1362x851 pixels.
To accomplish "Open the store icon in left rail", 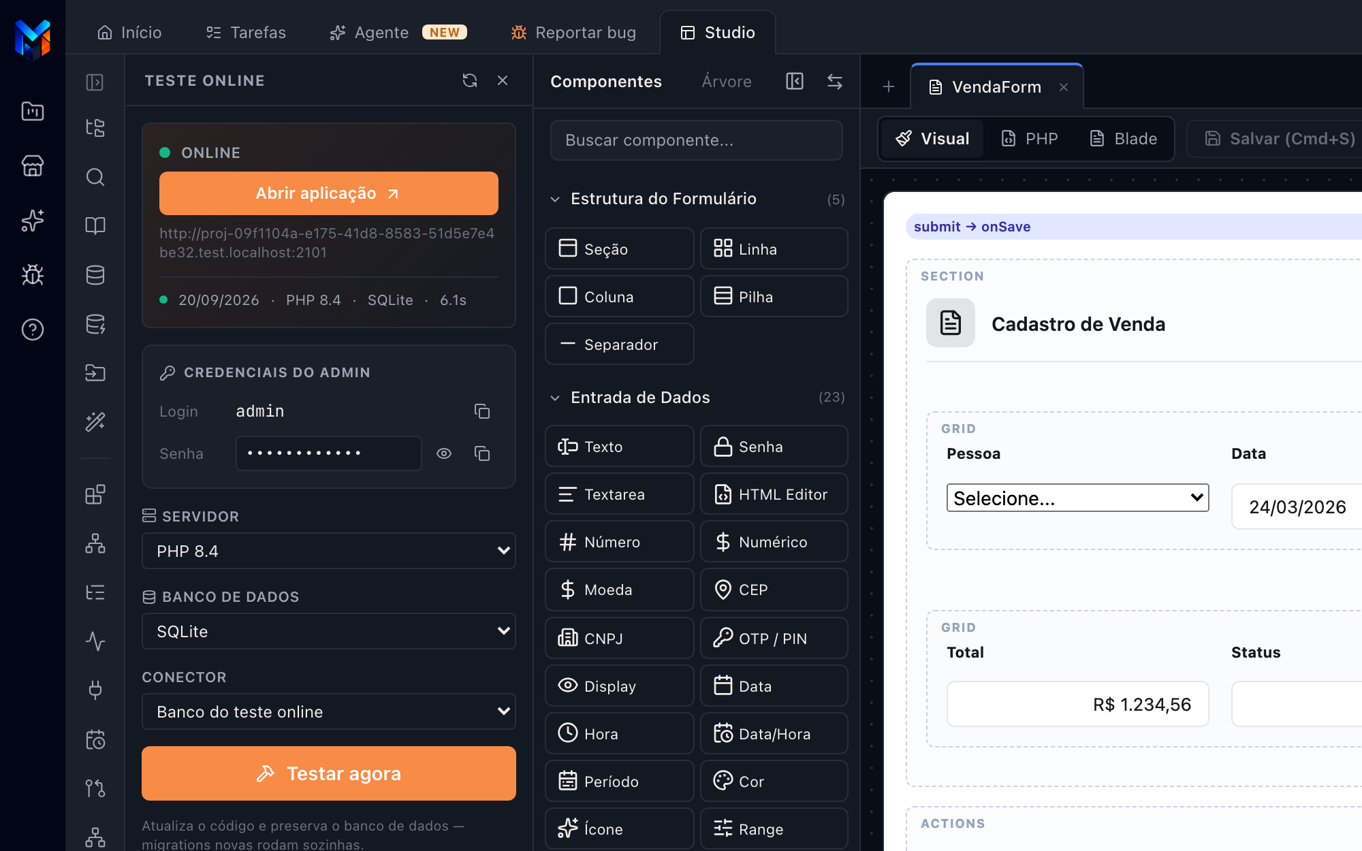I will 33,165.
